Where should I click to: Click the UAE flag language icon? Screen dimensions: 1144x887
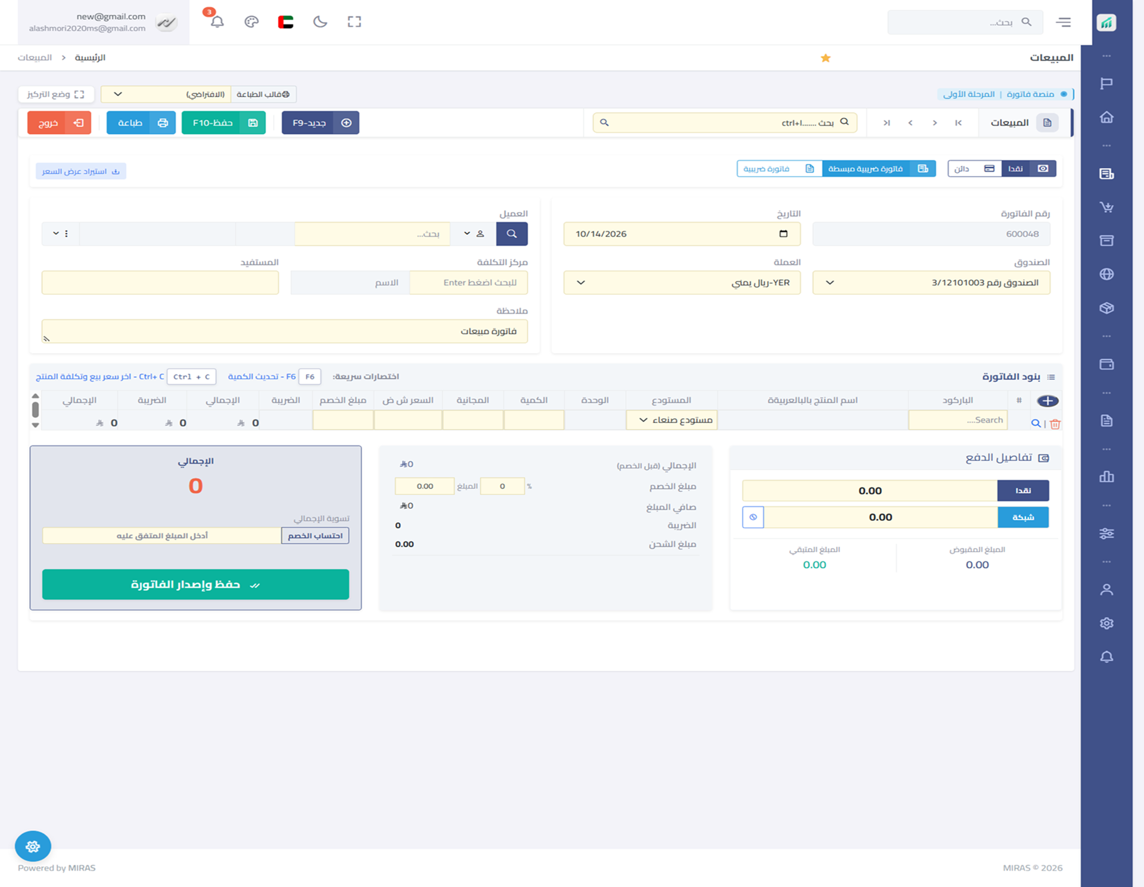[x=285, y=22]
